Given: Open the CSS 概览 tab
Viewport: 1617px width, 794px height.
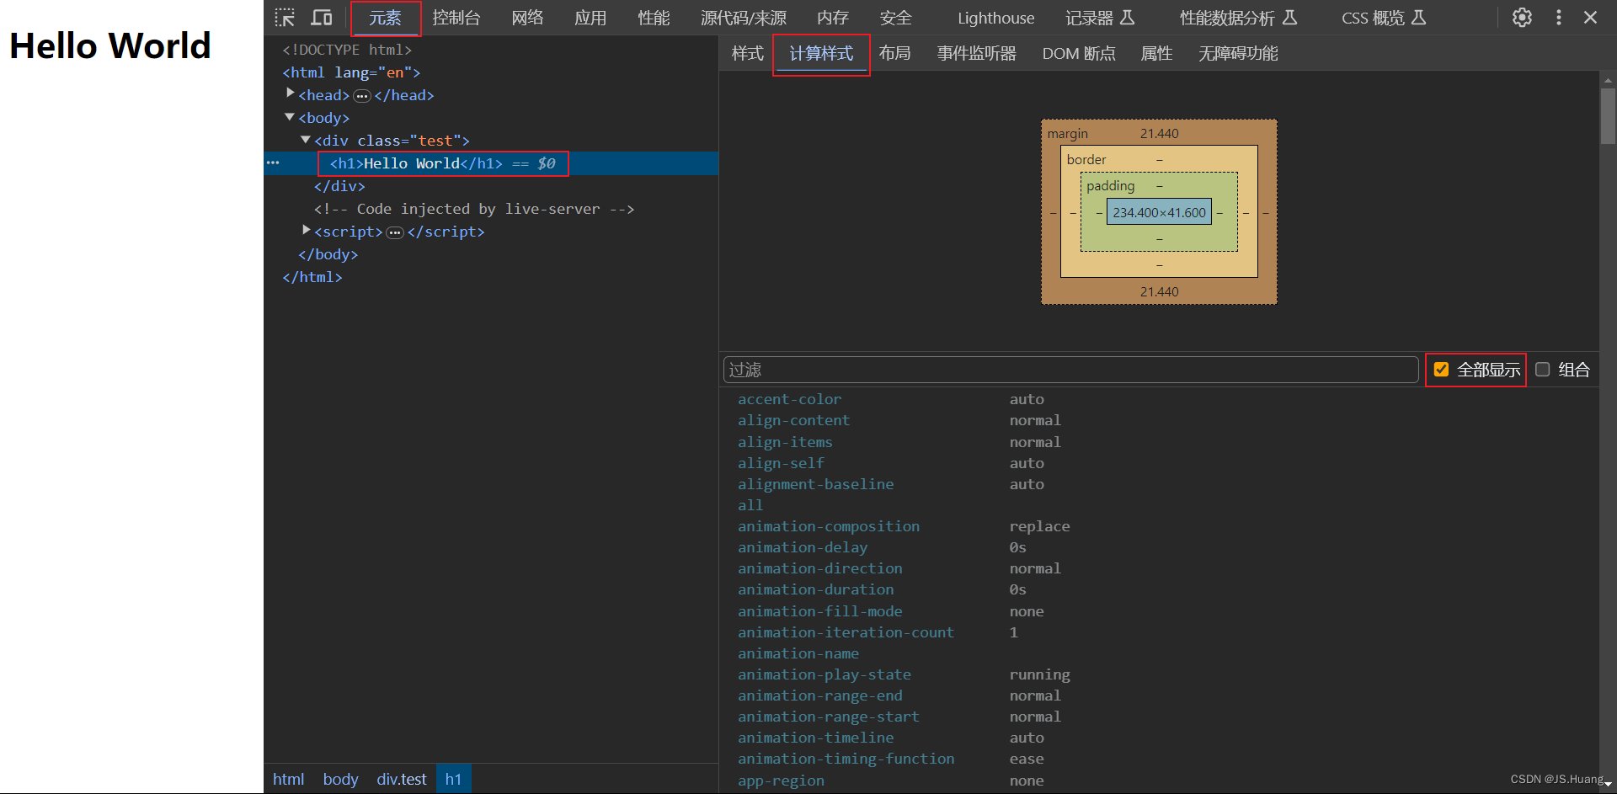Looking at the screenshot, I should (x=1383, y=18).
